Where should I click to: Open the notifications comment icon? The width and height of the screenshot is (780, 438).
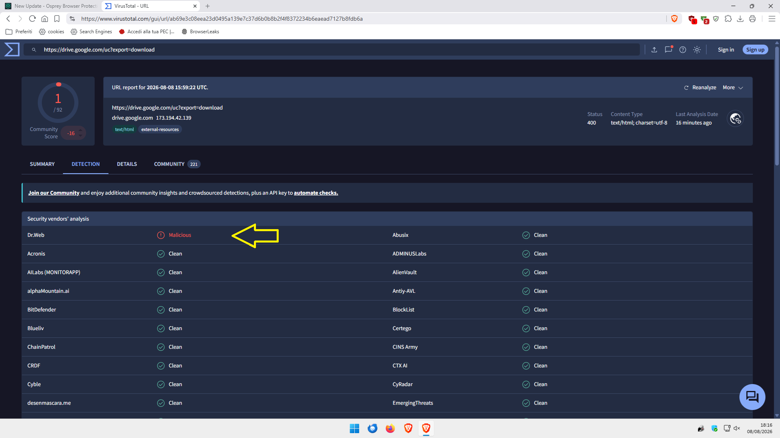pos(668,49)
